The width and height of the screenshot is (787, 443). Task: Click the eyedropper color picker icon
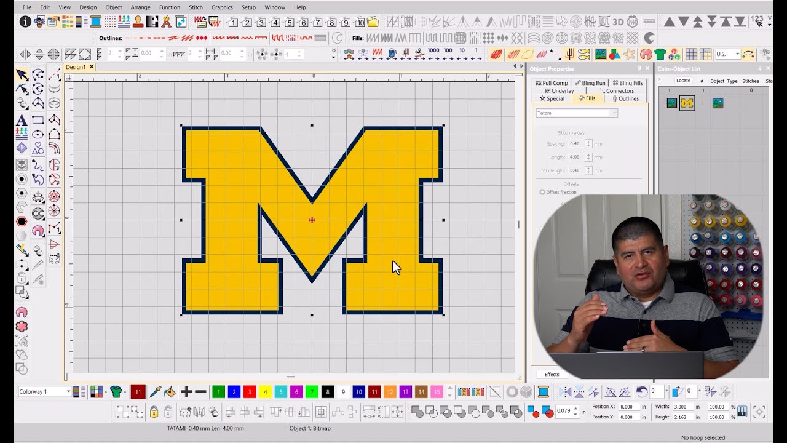click(156, 392)
